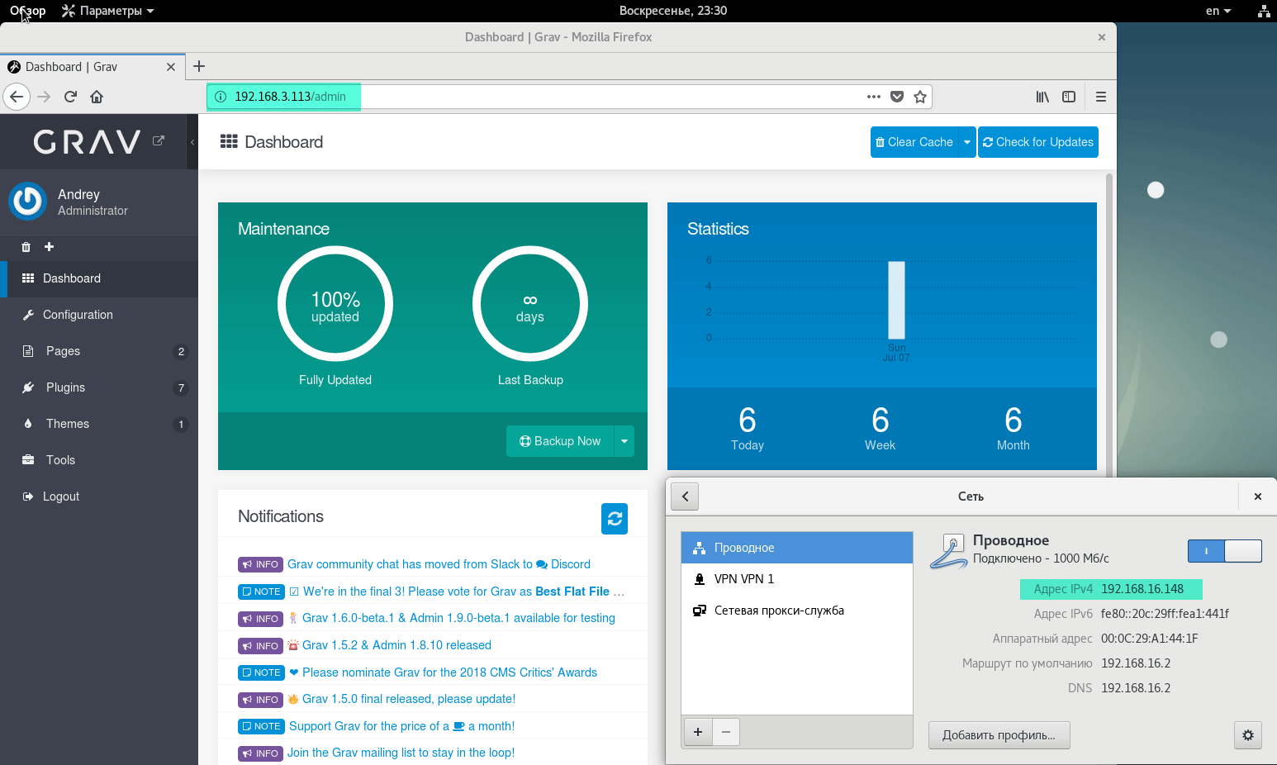
Task: Open the Plugins sidebar menu item
Action: tap(65, 387)
